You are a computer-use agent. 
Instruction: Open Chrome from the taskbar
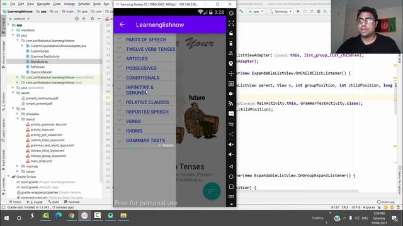(x=71, y=216)
